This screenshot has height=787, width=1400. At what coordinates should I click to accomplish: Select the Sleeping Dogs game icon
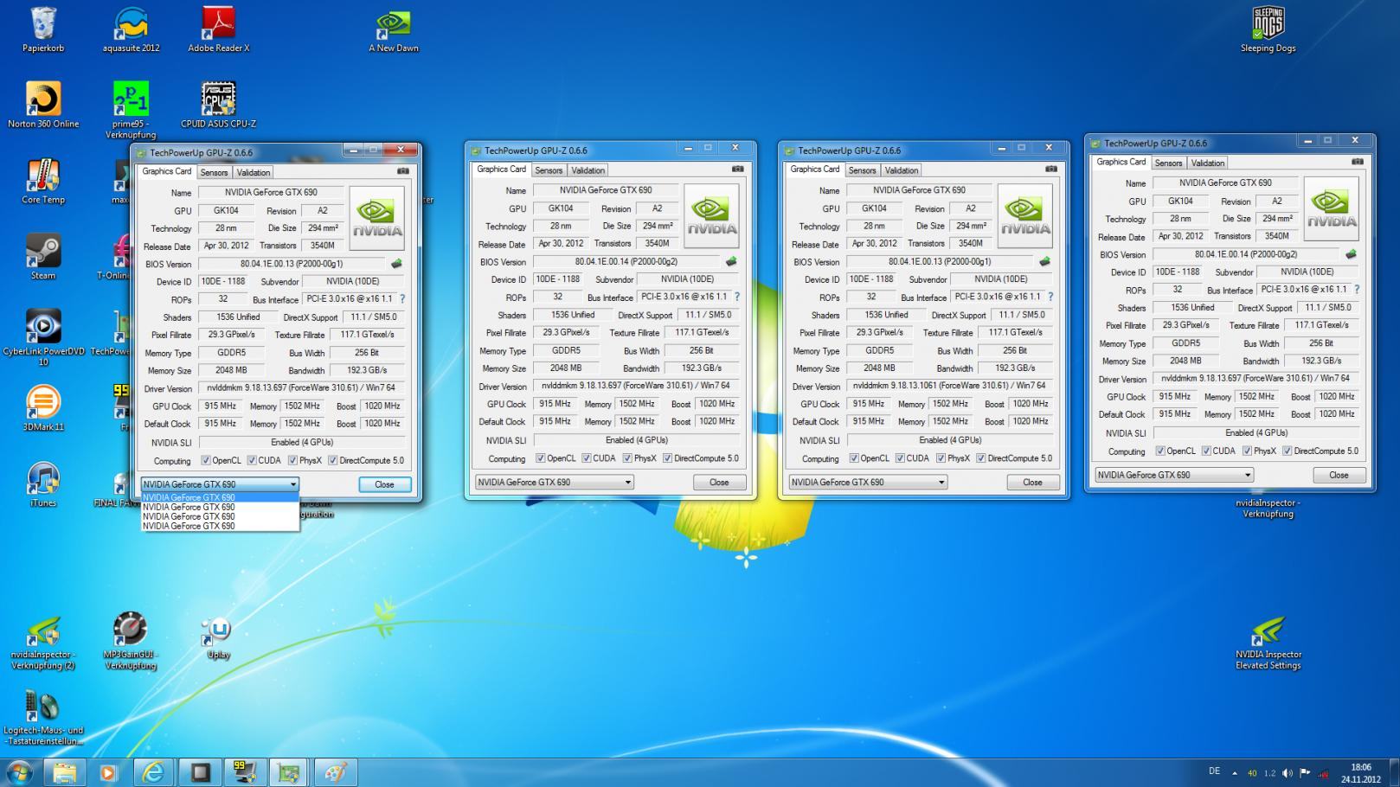point(1268,29)
